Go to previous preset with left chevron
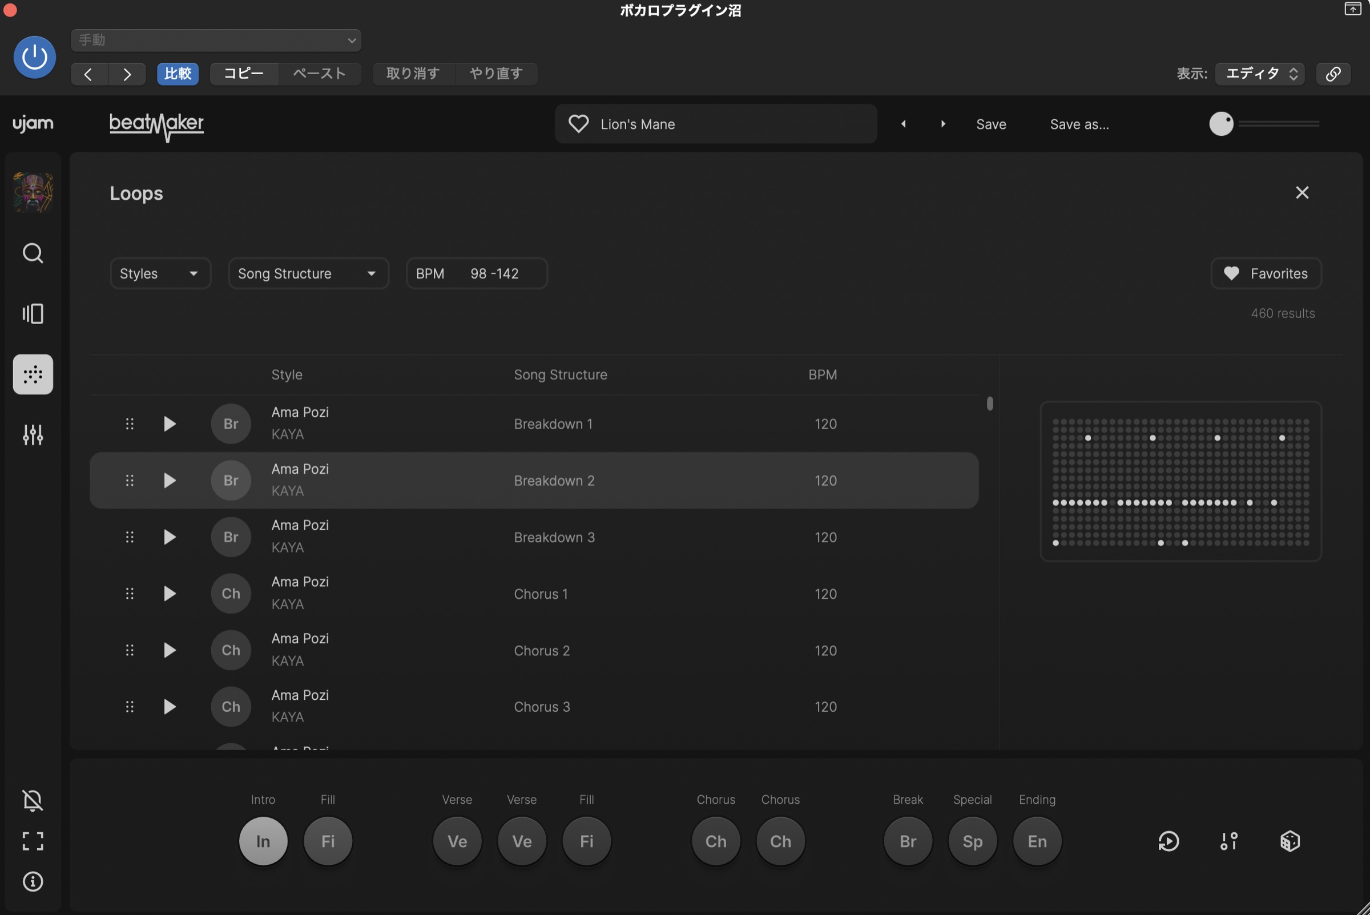Screen dimensions: 1370x915 coord(88,74)
